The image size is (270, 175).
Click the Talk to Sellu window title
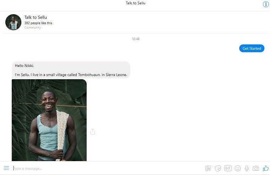click(135, 3)
